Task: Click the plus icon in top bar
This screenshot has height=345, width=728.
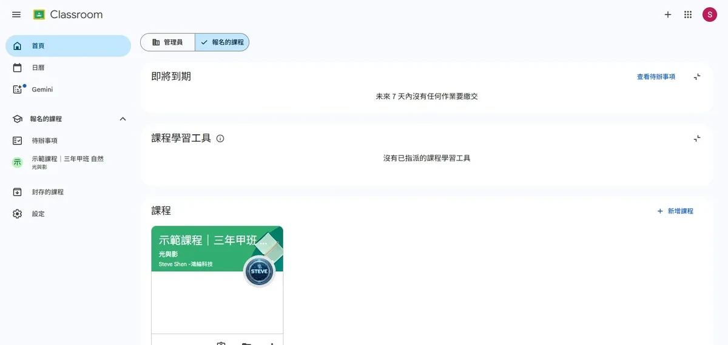Action: point(668,15)
